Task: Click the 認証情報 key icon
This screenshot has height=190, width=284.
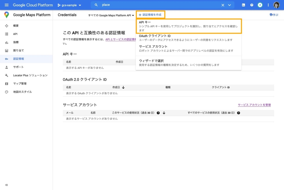Action: (7, 59)
